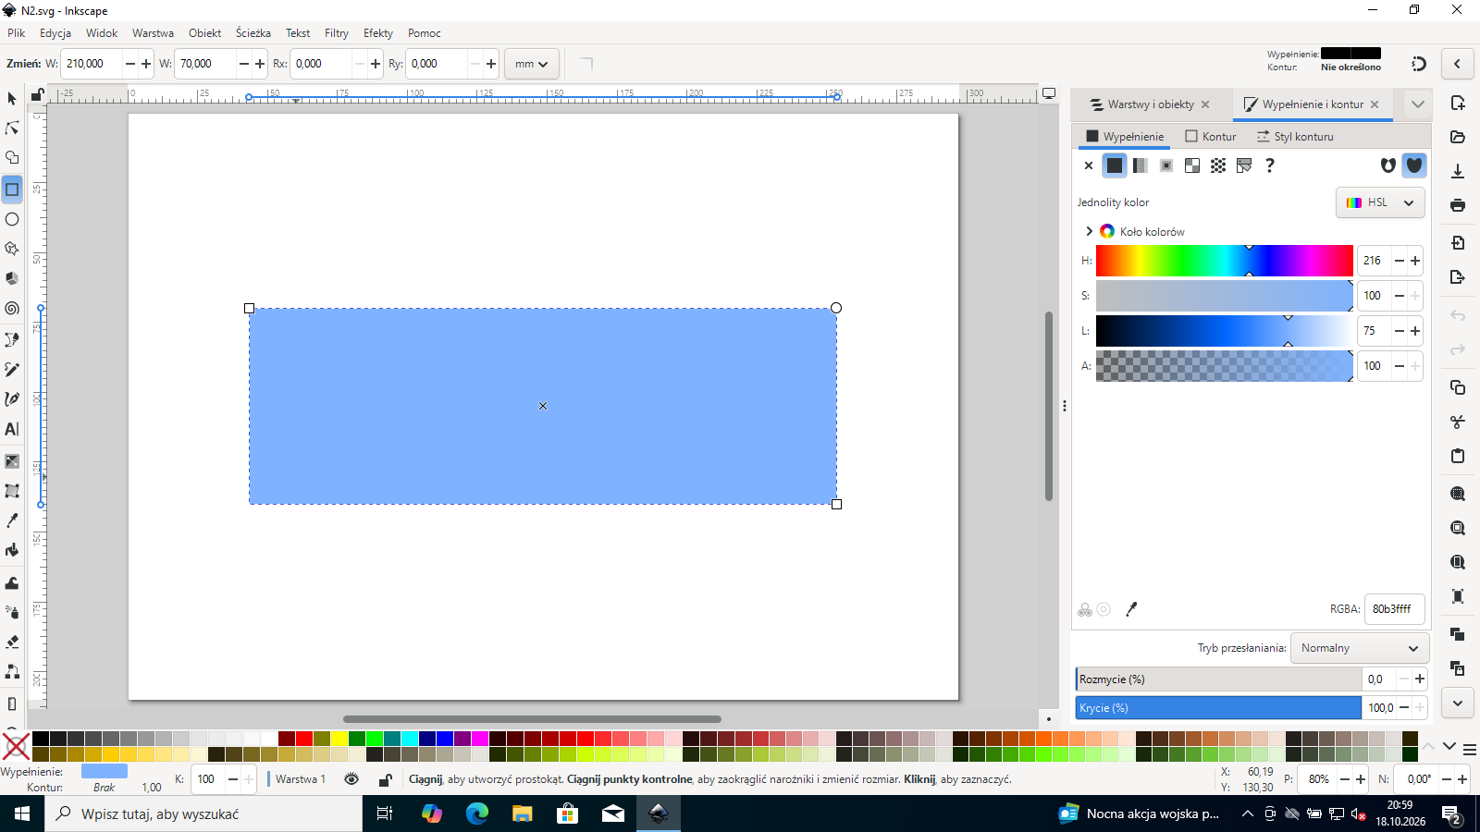This screenshot has width=1480, height=832.
Task: Expand more commands with the bottom chevron
Action: tap(1458, 704)
